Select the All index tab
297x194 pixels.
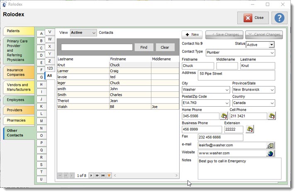(50, 76)
